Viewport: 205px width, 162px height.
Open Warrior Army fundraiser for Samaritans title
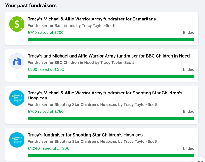tap(92, 19)
